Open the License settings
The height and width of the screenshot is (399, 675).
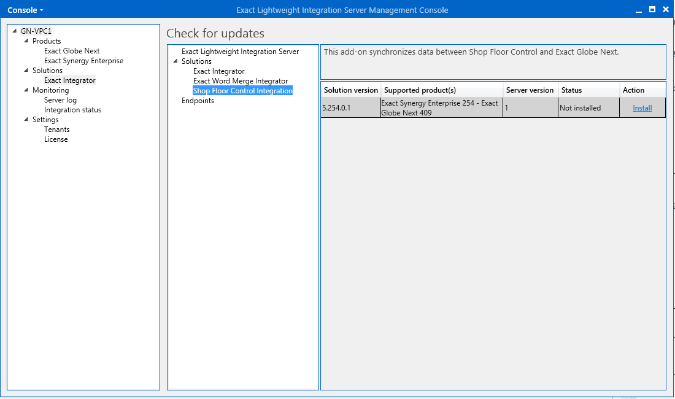[x=56, y=139]
